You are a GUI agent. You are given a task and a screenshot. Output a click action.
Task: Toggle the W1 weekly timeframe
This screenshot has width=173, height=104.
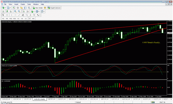tap(30, 19)
